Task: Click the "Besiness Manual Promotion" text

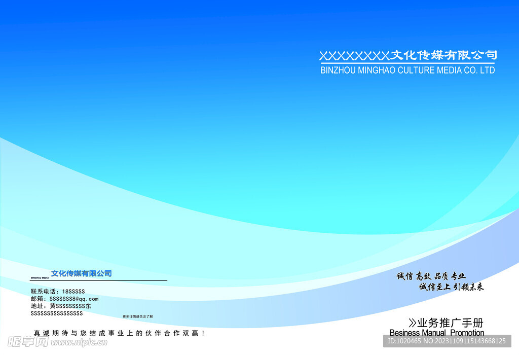Action: coord(437,333)
